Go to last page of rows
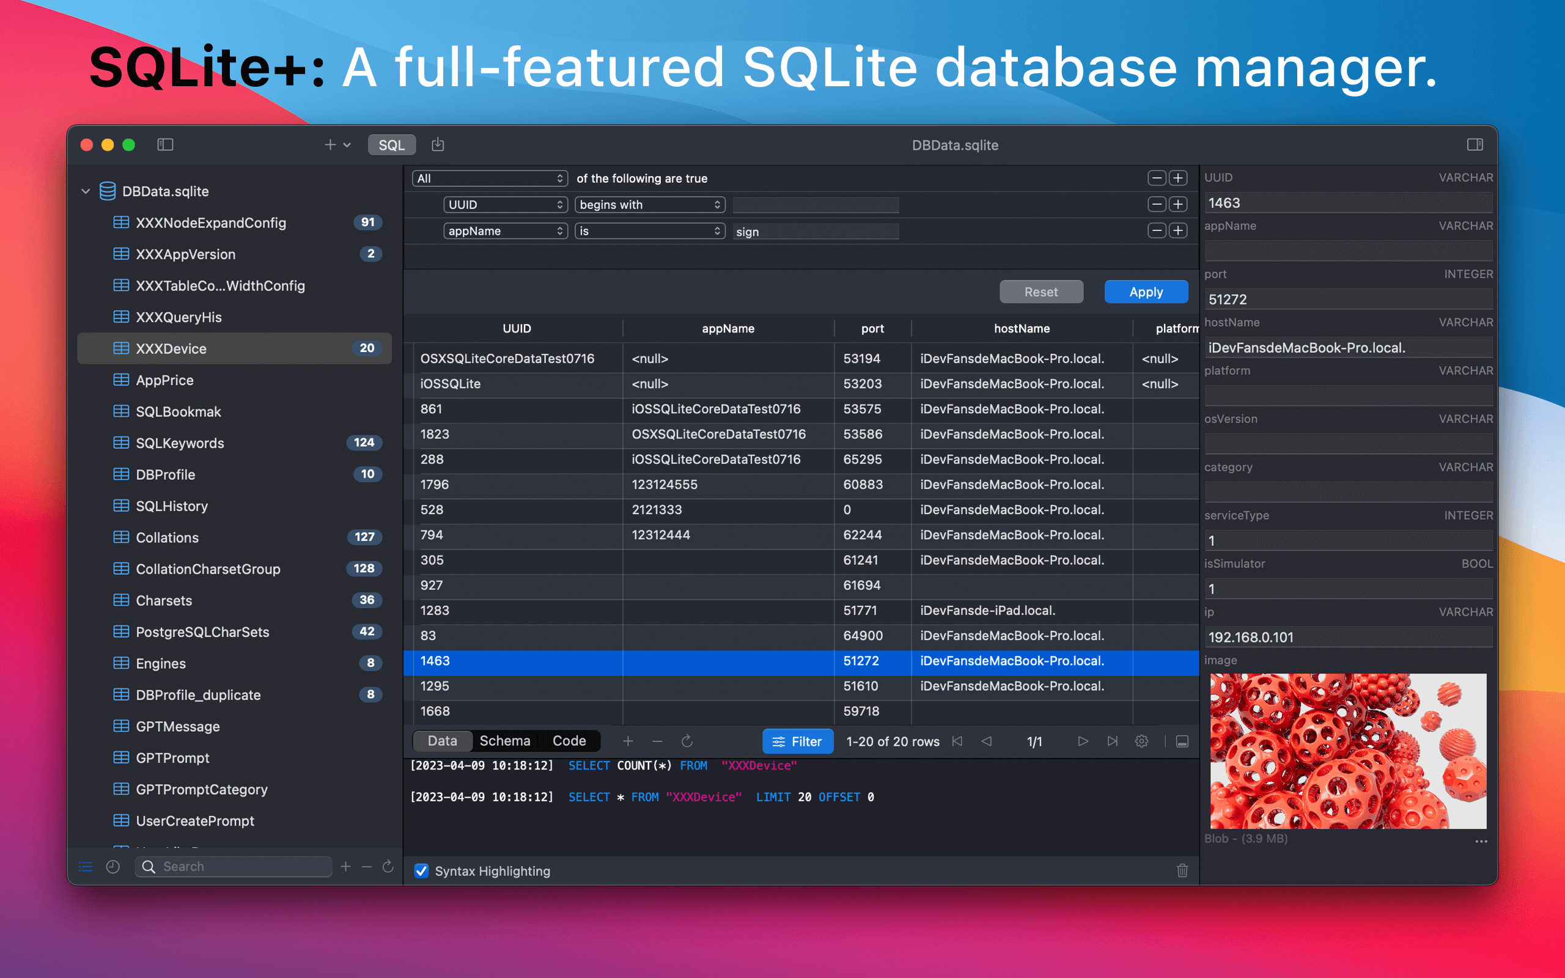Image resolution: width=1565 pixels, height=978 pixels. coord(1113,741)
